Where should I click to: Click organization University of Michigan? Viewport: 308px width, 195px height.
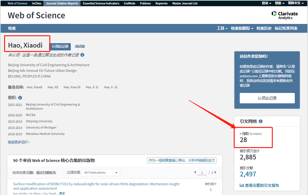(41, 128)
